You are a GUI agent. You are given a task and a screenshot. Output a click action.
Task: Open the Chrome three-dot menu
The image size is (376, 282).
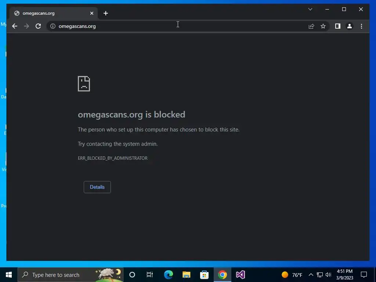[x=361, y=26]
